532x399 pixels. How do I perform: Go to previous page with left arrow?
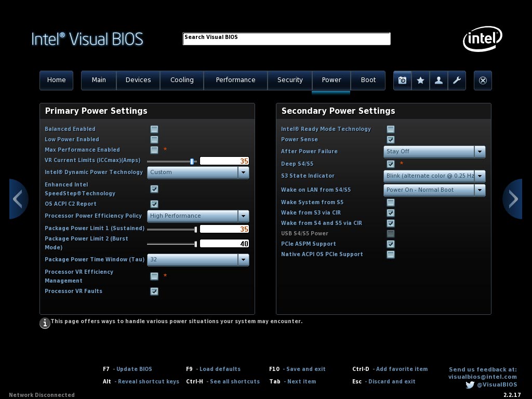pos(18,199)
